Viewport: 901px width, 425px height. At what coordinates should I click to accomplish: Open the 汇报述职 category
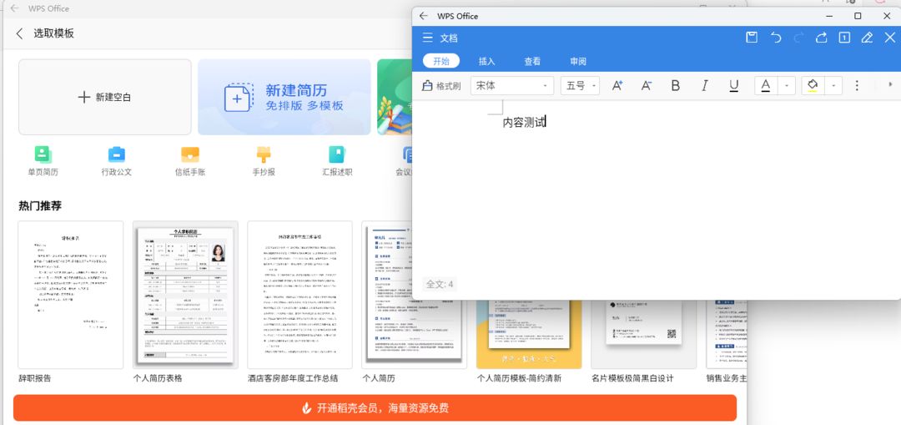tap(337, 161)
